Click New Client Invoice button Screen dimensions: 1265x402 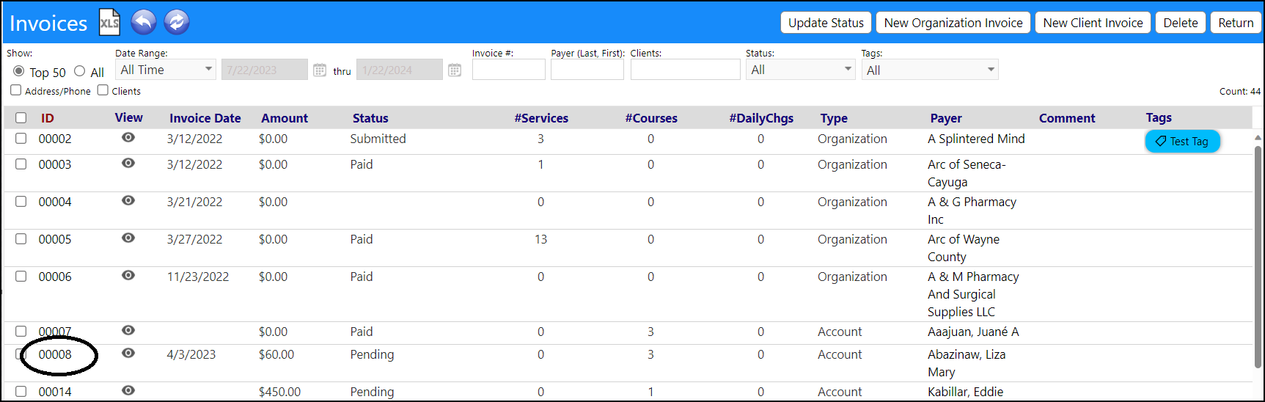tap(1093, 23)
